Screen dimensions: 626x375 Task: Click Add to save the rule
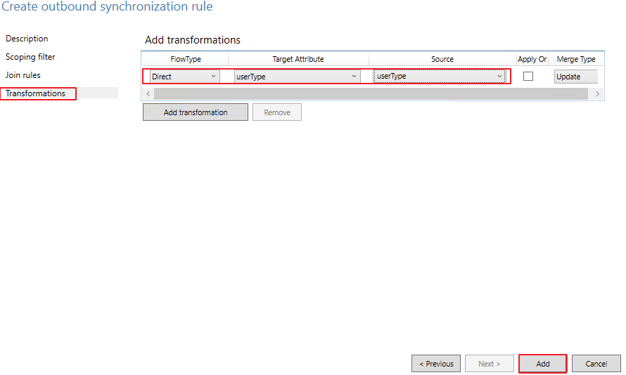pyautogui.click(x=542, y=364)
